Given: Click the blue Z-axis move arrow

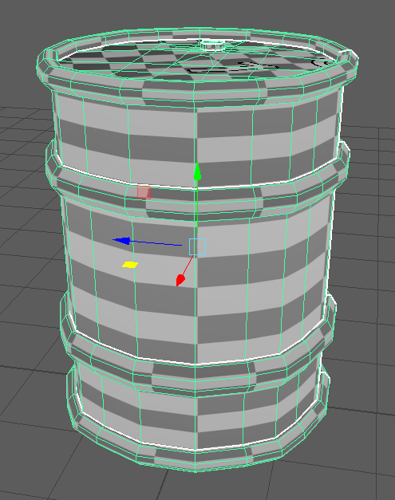Looking at the screenshot, I should (x=122, y=241).
